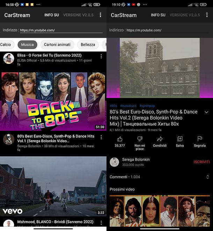Tap the 51:30 duration badge
The width and height of the screenshot is (213, 231).
tap(100, 127)
